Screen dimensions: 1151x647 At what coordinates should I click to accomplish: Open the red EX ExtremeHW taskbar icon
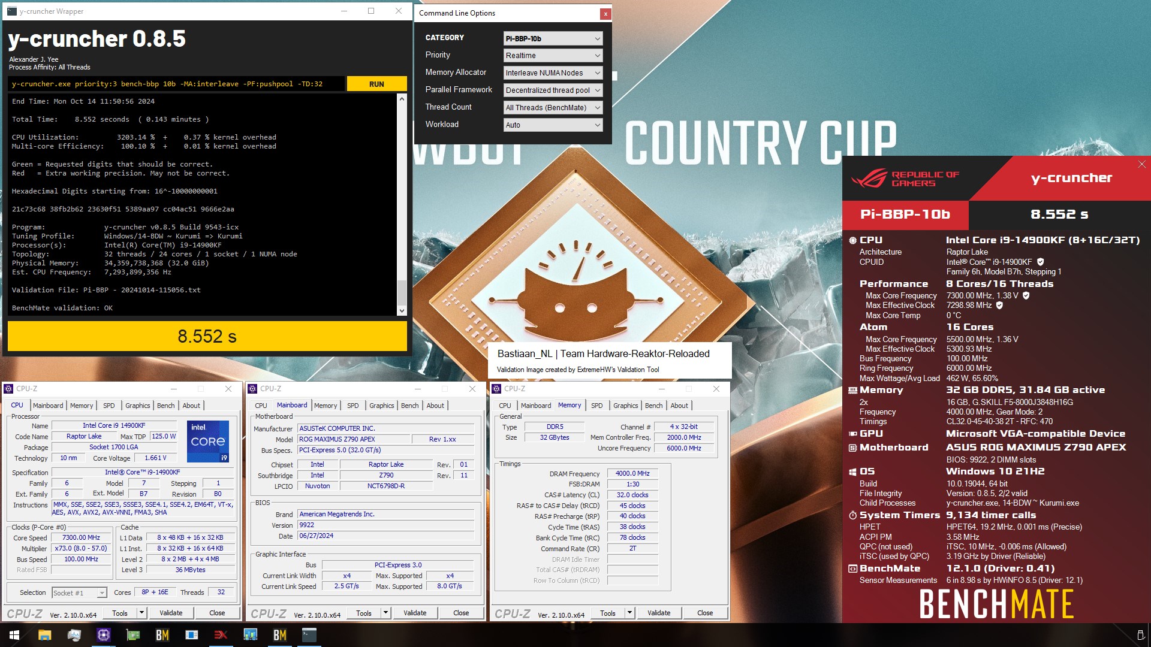point(221,635)
